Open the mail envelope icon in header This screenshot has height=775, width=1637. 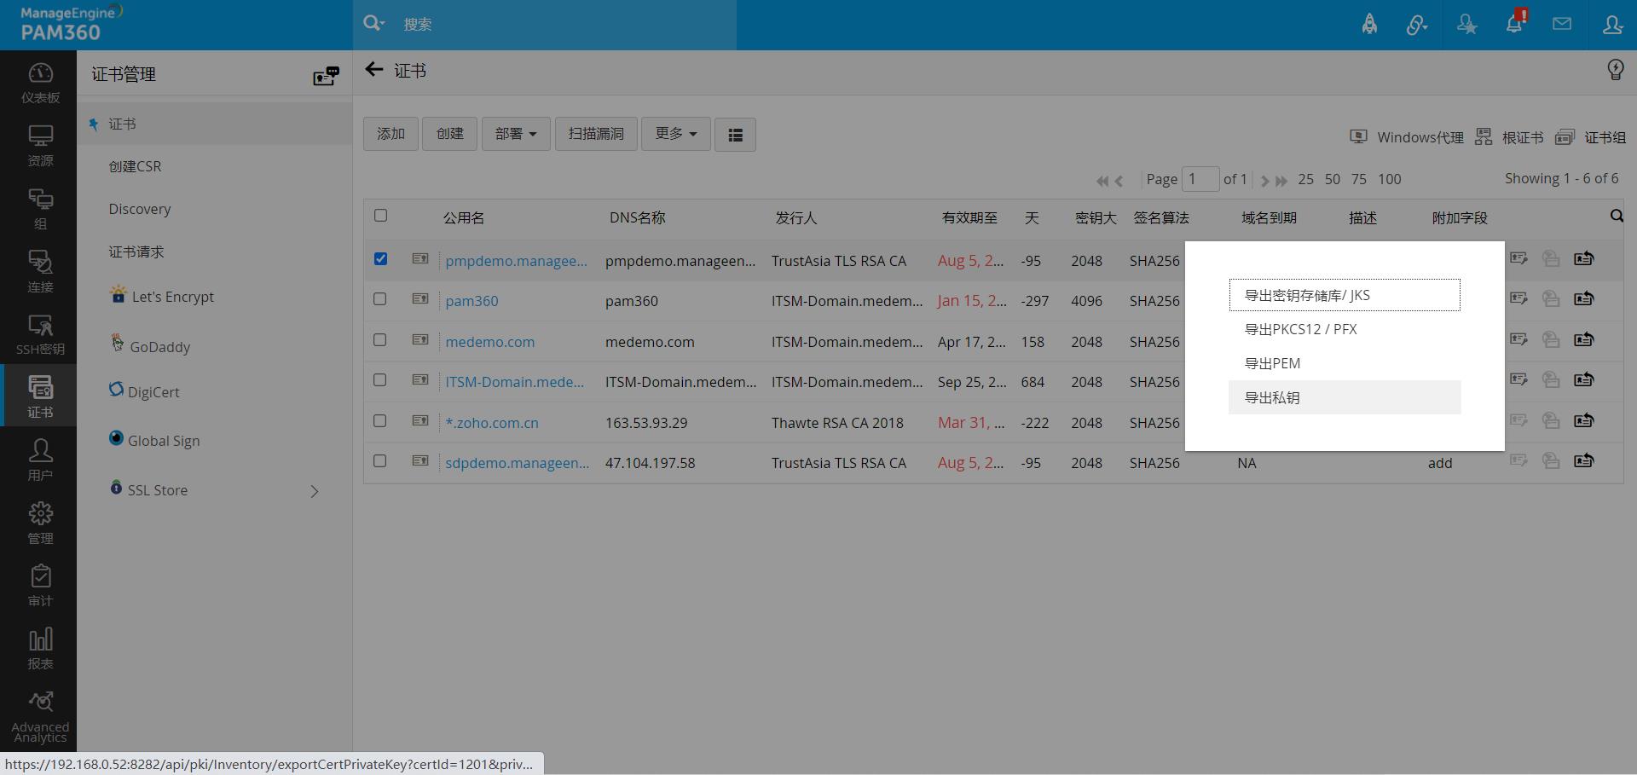tap(1562, 24)
